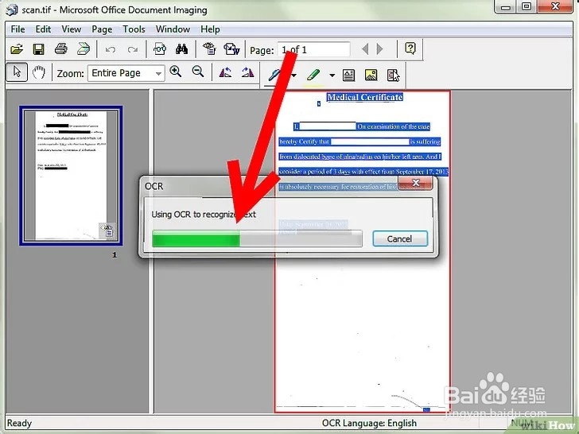Click the Zoom In magnifier icon
Viewport: 579px width, 434px height.
(x=176, y=72)
